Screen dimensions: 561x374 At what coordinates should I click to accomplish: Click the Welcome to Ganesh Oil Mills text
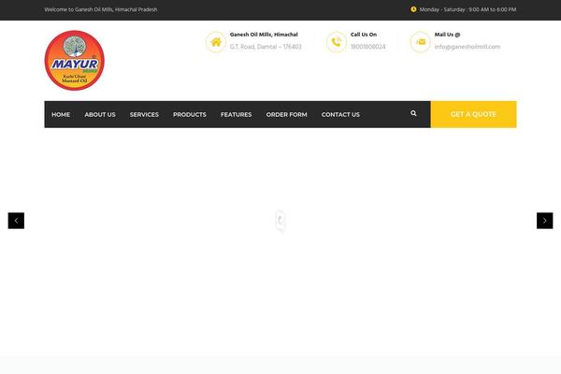pos(101,9)
